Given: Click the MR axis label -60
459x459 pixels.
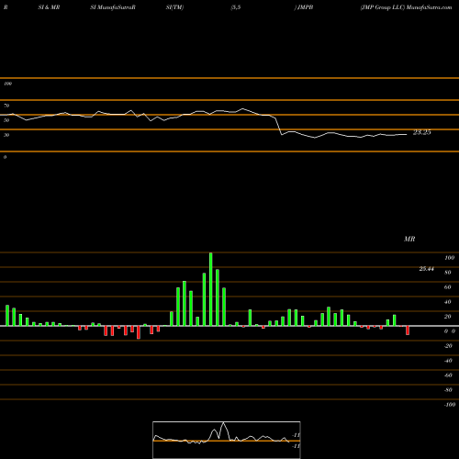Looking at the screenshot, I should point(448,375).
